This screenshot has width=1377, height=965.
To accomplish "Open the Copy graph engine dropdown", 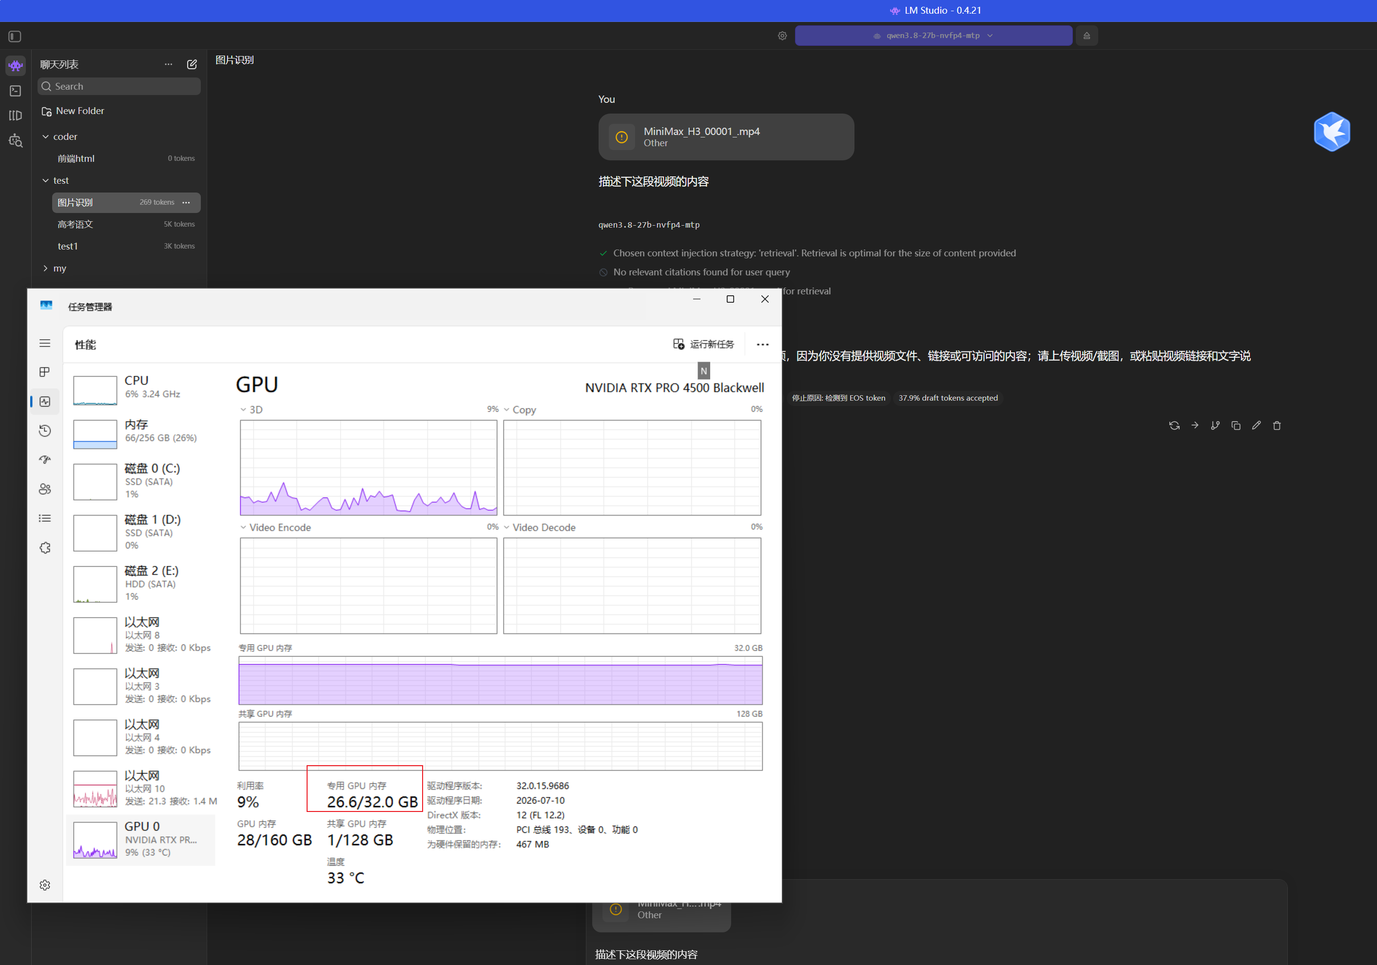I will click(520, 409).
